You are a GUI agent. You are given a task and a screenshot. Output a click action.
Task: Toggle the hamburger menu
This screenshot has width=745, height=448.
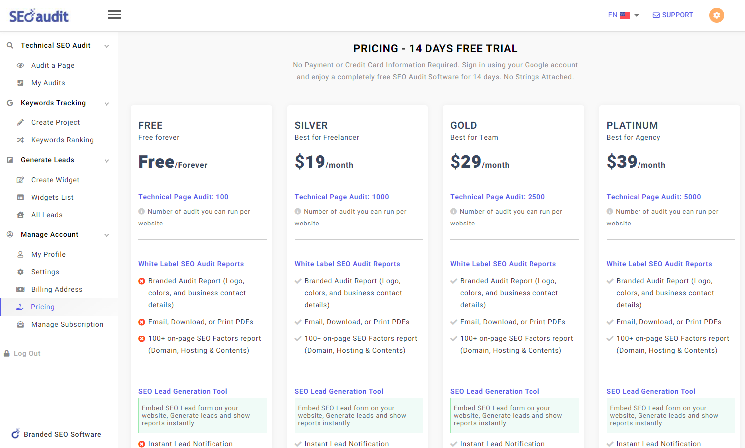tap(114, 14)
